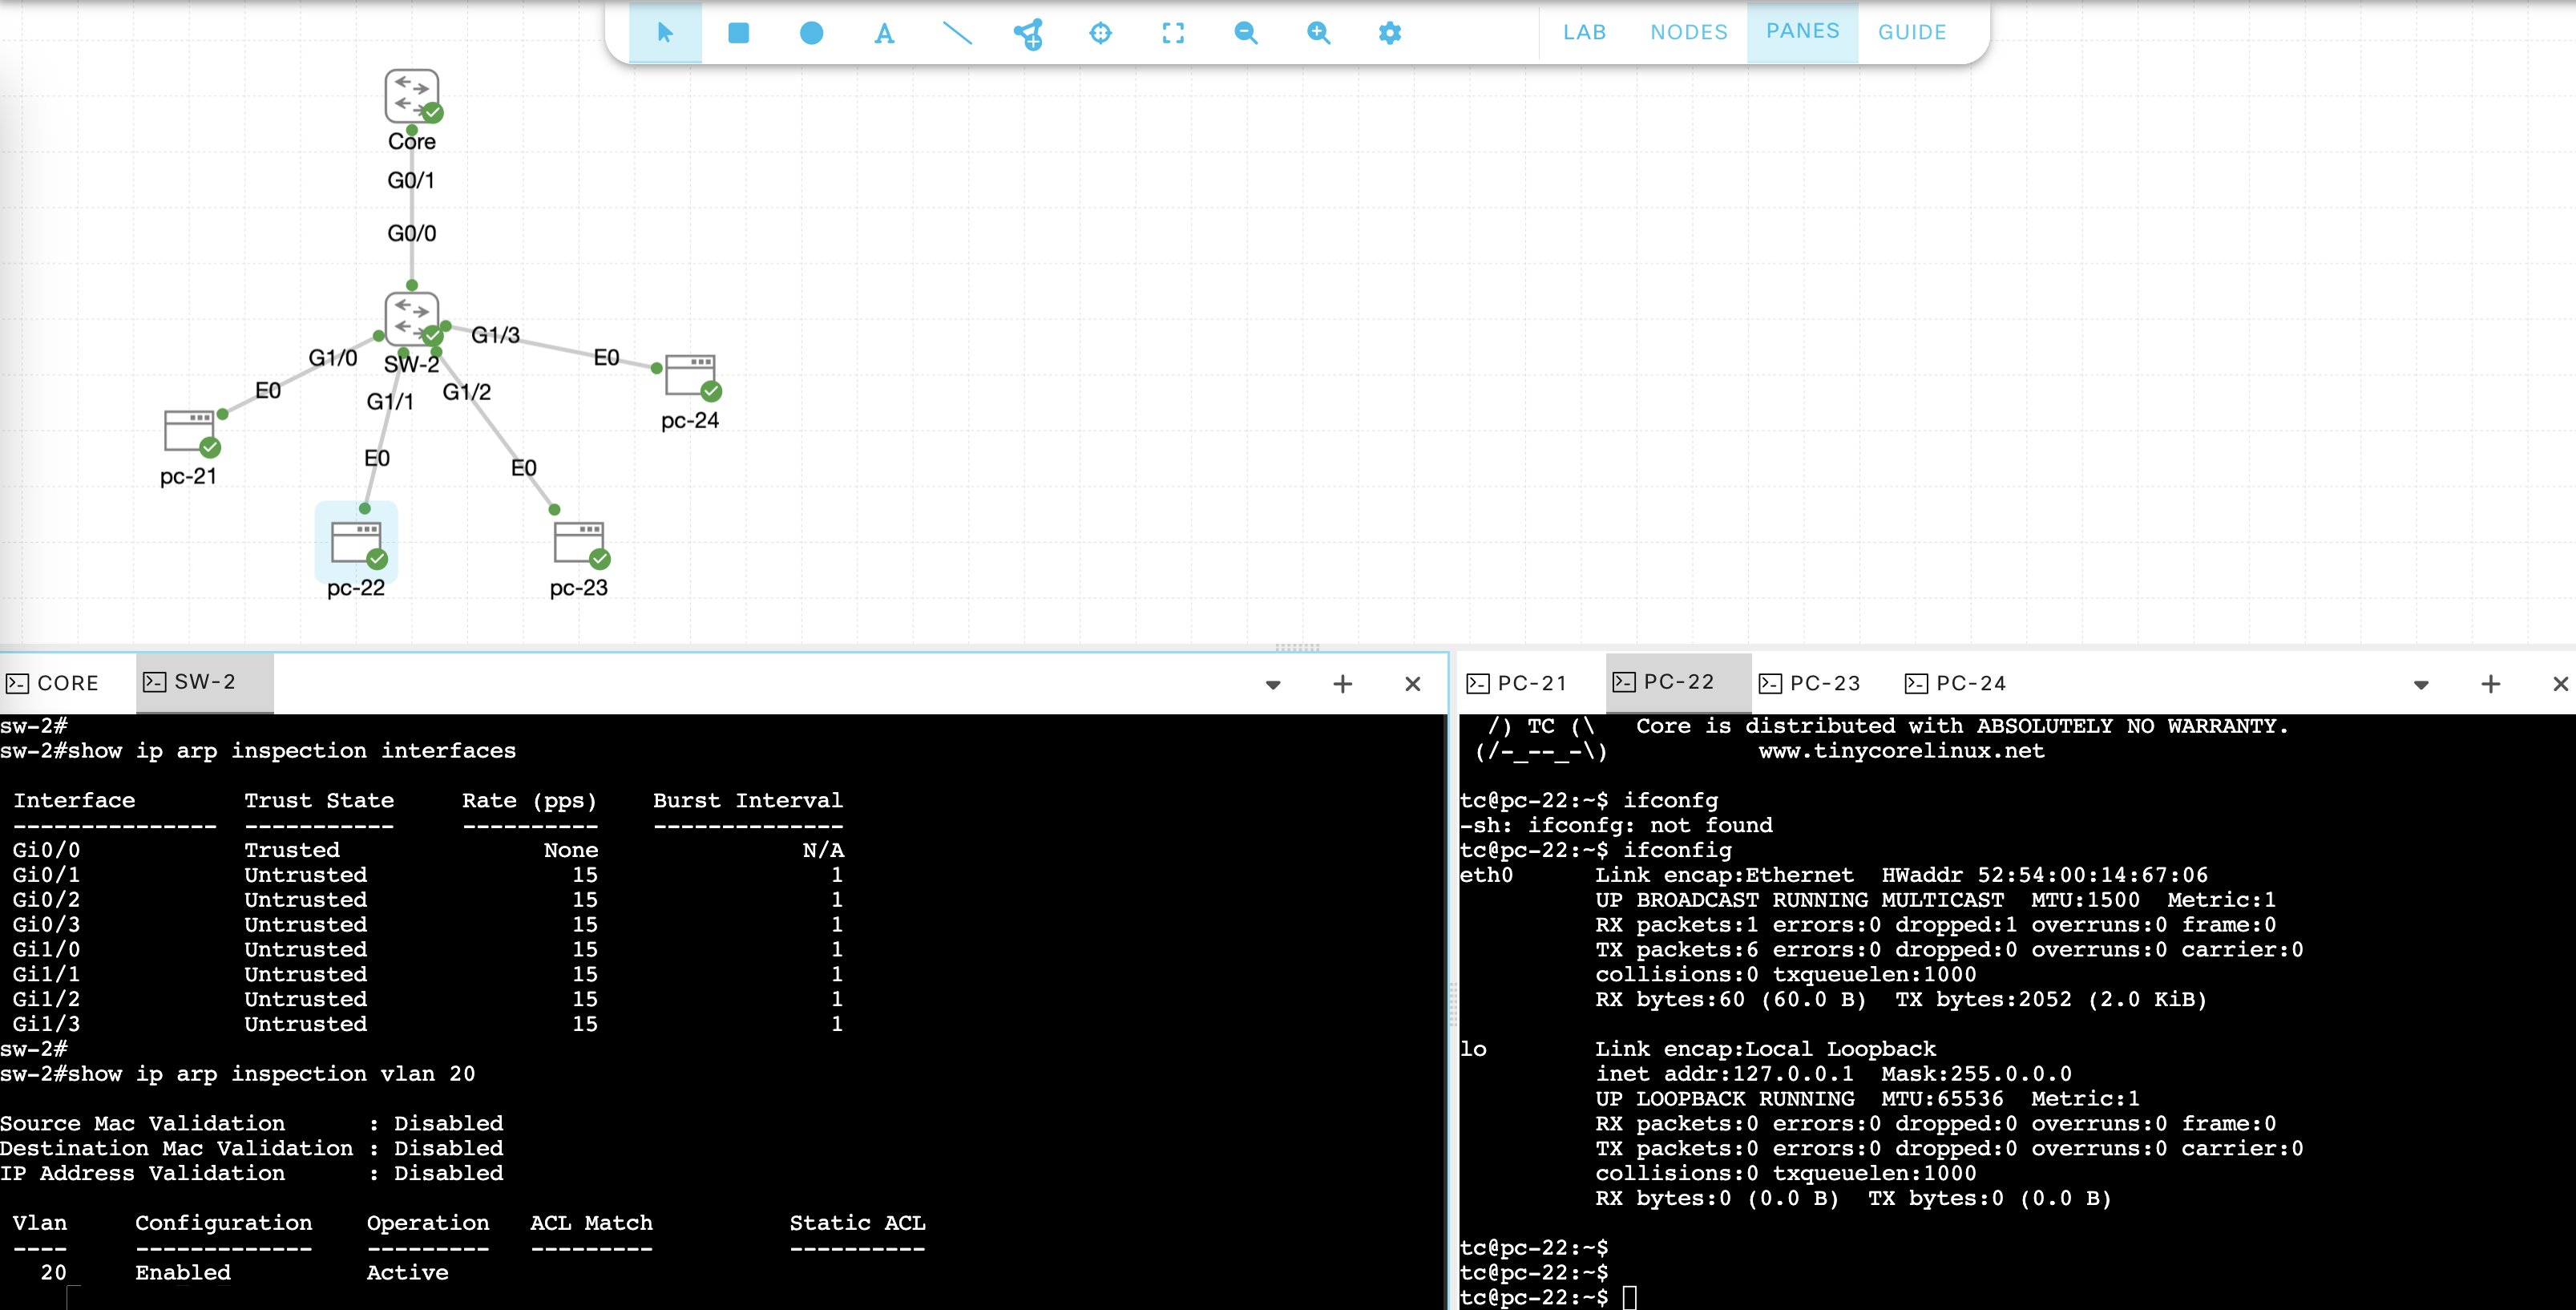
Task: Switch to the CORE console tab
Action: 67,683
